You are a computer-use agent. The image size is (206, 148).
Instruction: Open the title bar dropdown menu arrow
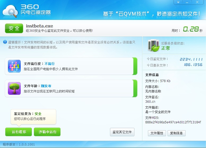178,2
